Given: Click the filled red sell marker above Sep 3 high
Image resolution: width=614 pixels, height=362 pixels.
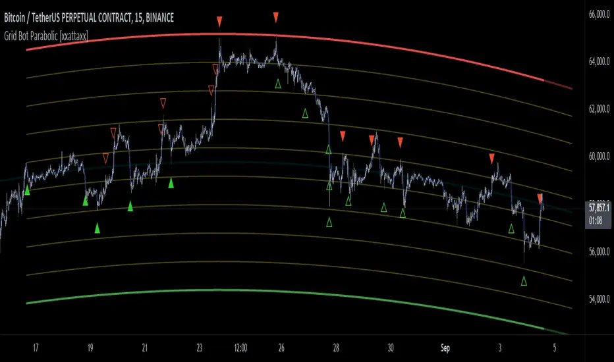Looking at the screenshot, I should 492,159.
